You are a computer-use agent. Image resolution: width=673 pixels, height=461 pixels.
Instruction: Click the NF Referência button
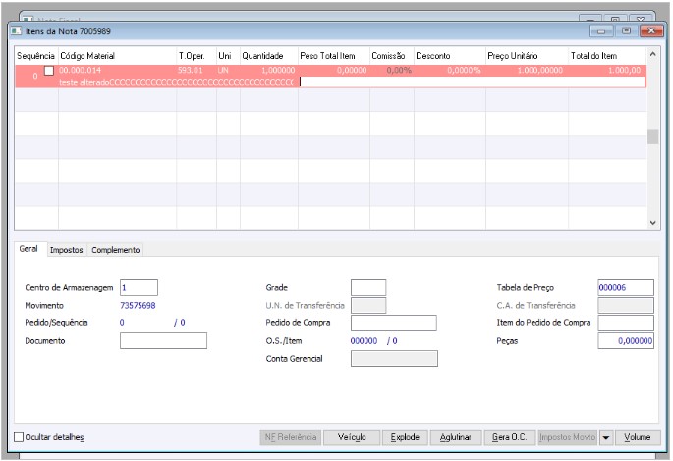(x=291, y=437)
